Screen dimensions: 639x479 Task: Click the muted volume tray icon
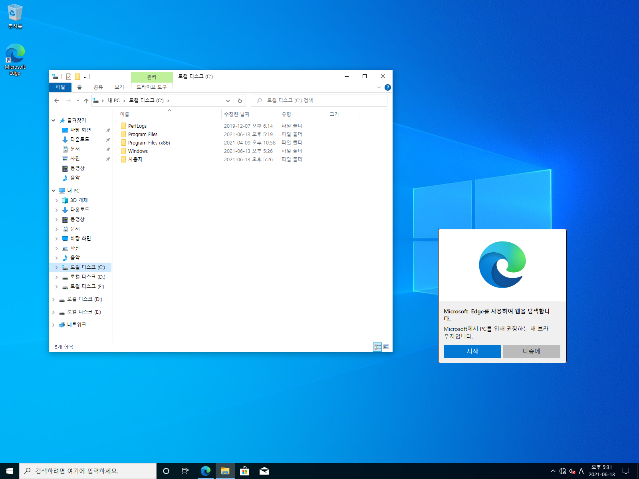(x=572, y=471)
